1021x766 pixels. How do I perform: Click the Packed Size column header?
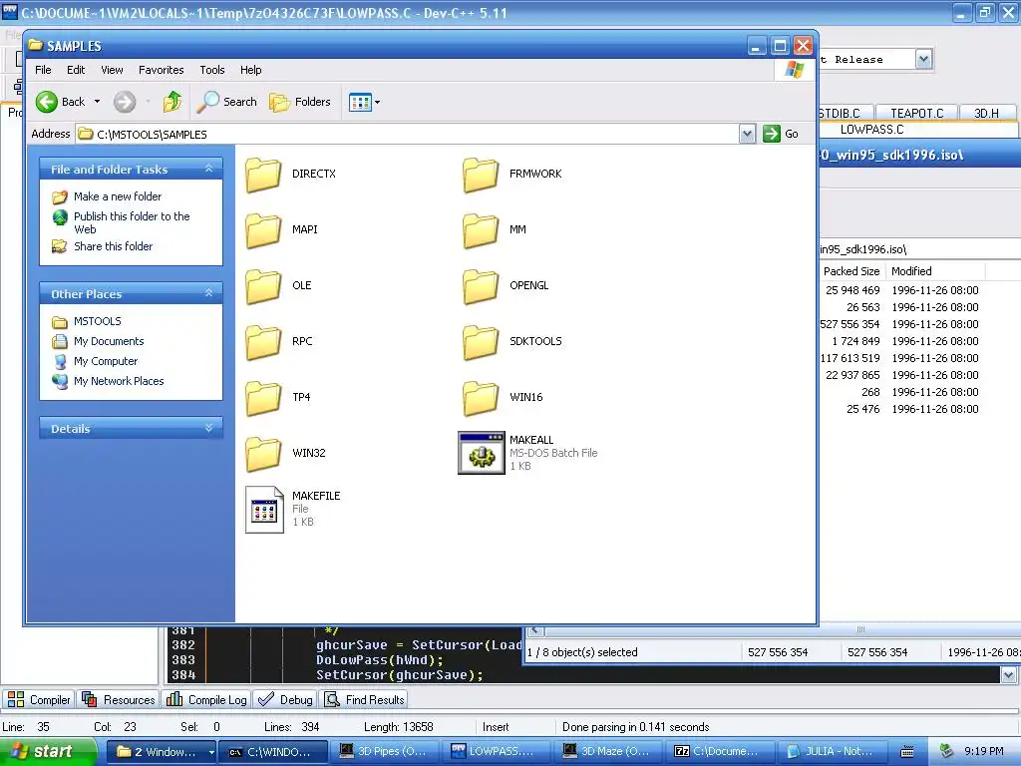(x=851, y=271)
